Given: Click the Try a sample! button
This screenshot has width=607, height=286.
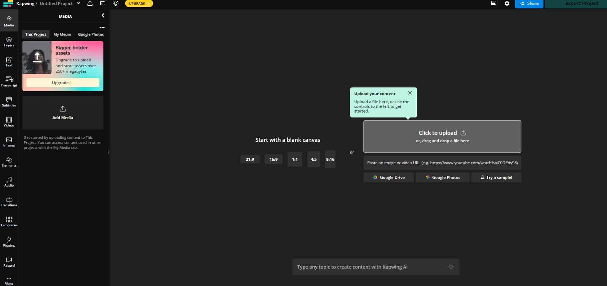Looking at the screenshot, I should click(496, 178).
